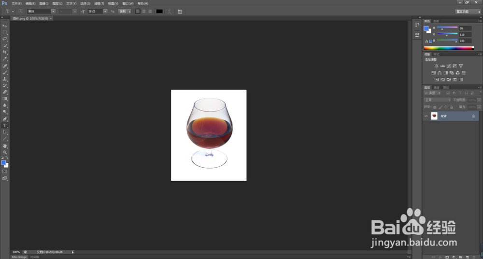Open the tool preset picker arrow
Screen dimensions: 483x259
click(13, 12)
